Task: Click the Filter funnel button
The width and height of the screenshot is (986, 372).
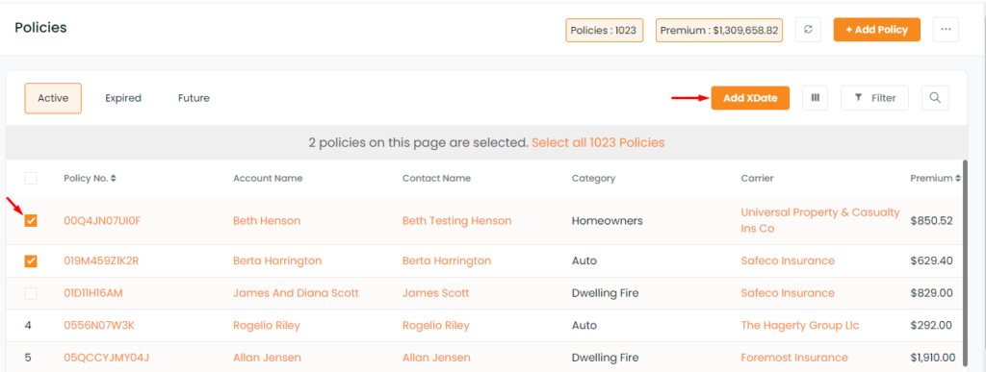Action: pyautogui.click(x=874, y=98)
